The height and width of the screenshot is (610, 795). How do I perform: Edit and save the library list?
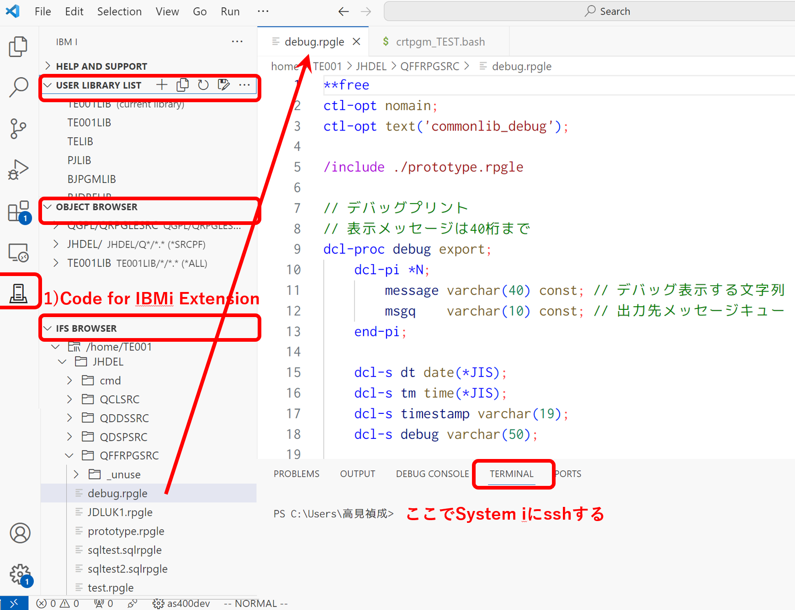(223, 84)
